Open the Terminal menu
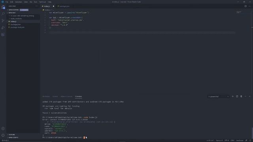 (x=42, y=2)
